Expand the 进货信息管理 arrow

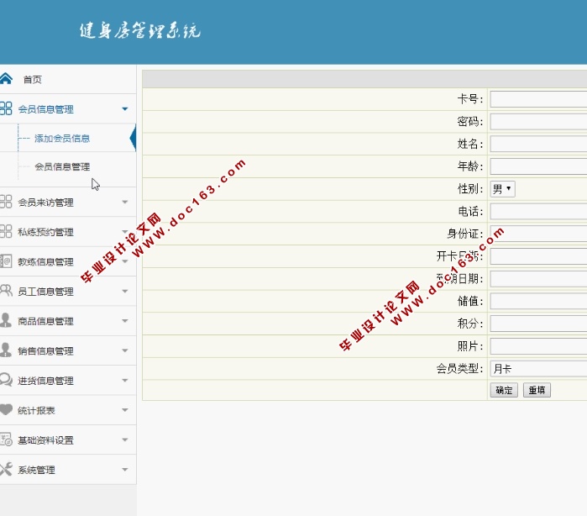125,381
